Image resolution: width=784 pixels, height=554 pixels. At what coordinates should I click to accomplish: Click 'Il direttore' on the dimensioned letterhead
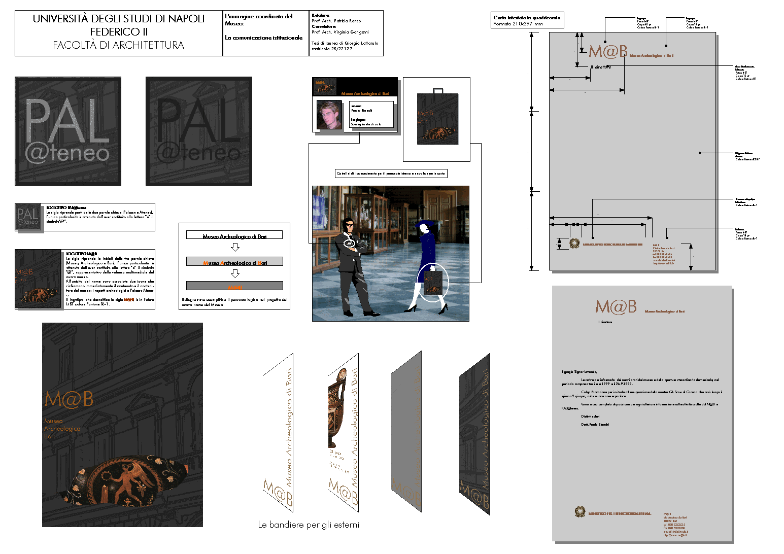[601, 67]
